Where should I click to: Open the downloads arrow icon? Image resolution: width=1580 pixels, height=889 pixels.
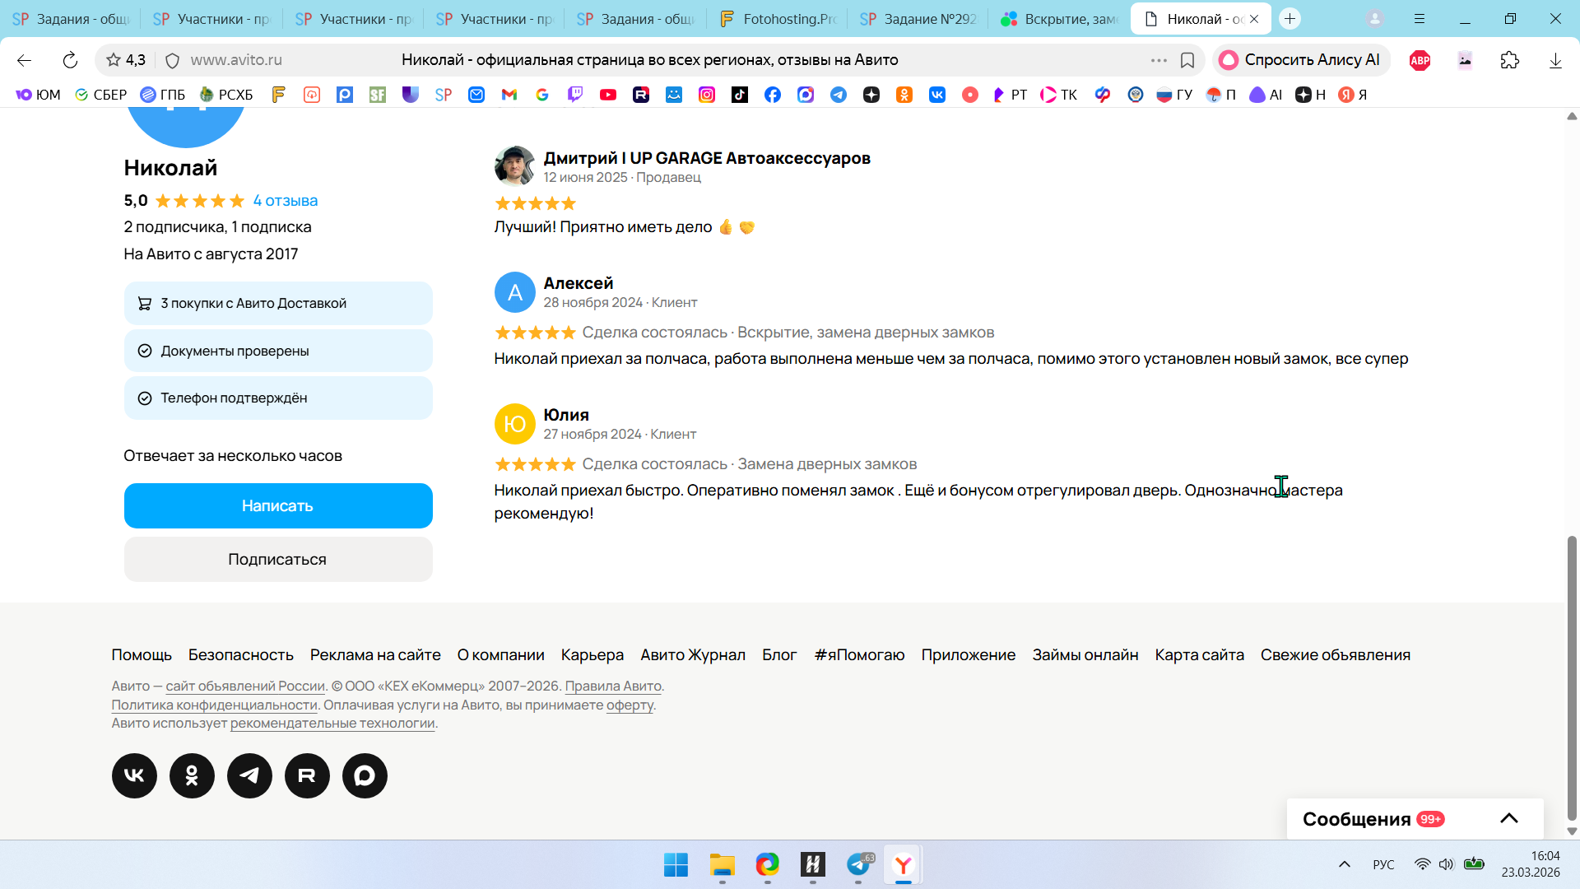pos(1555,60)
